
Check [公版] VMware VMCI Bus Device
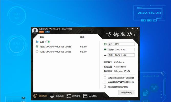coord(37,52)
